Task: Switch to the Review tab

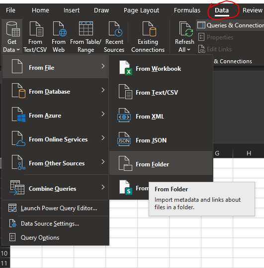Action: (253, 10)
